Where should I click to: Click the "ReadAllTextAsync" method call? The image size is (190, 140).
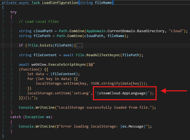pos(103,55)
